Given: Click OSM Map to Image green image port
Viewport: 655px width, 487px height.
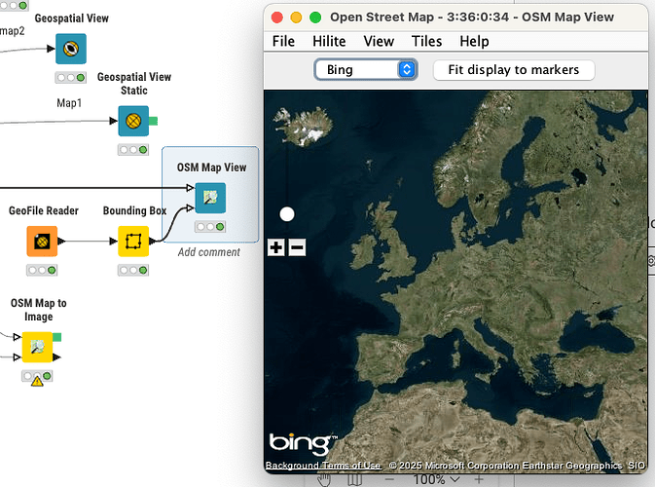Looking at the screenshot, I should (x=56, y=337).
